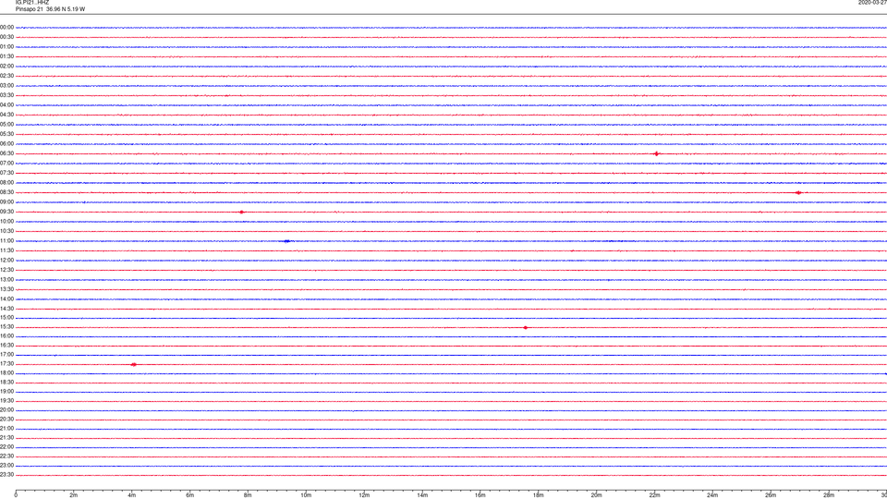Click the 08:30 row time label
Screen dimensions: 887x499
[6, 192]
